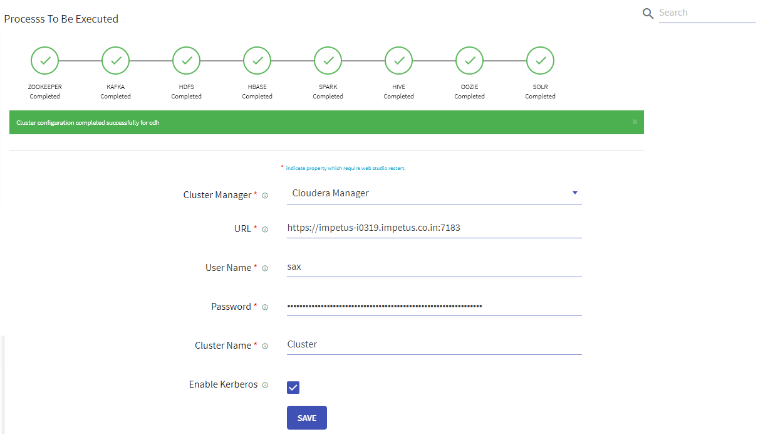Click the SPARK completed checkmark
Viewport: 763px width, 434px height.
(x=328, y=60)
